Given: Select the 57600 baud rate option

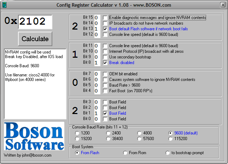Looking at the screenshot, I should pyautogui.click(x=139, y=139).
